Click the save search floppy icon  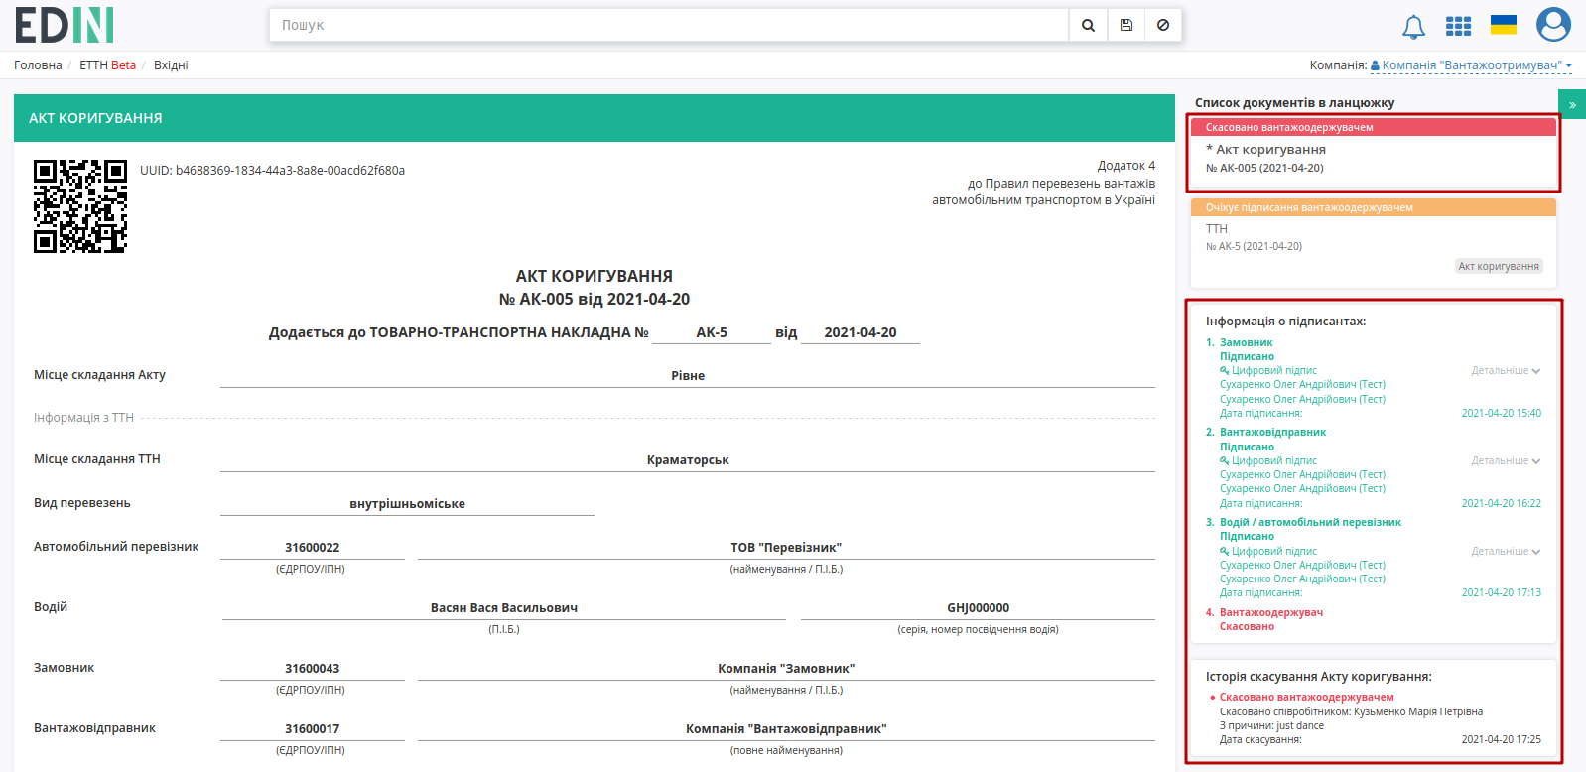point(1125,26)
